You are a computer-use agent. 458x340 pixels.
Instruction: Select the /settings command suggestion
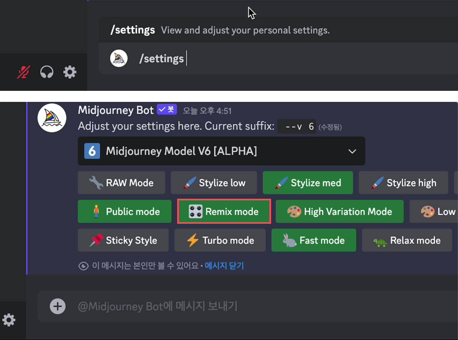pos(278,30)
